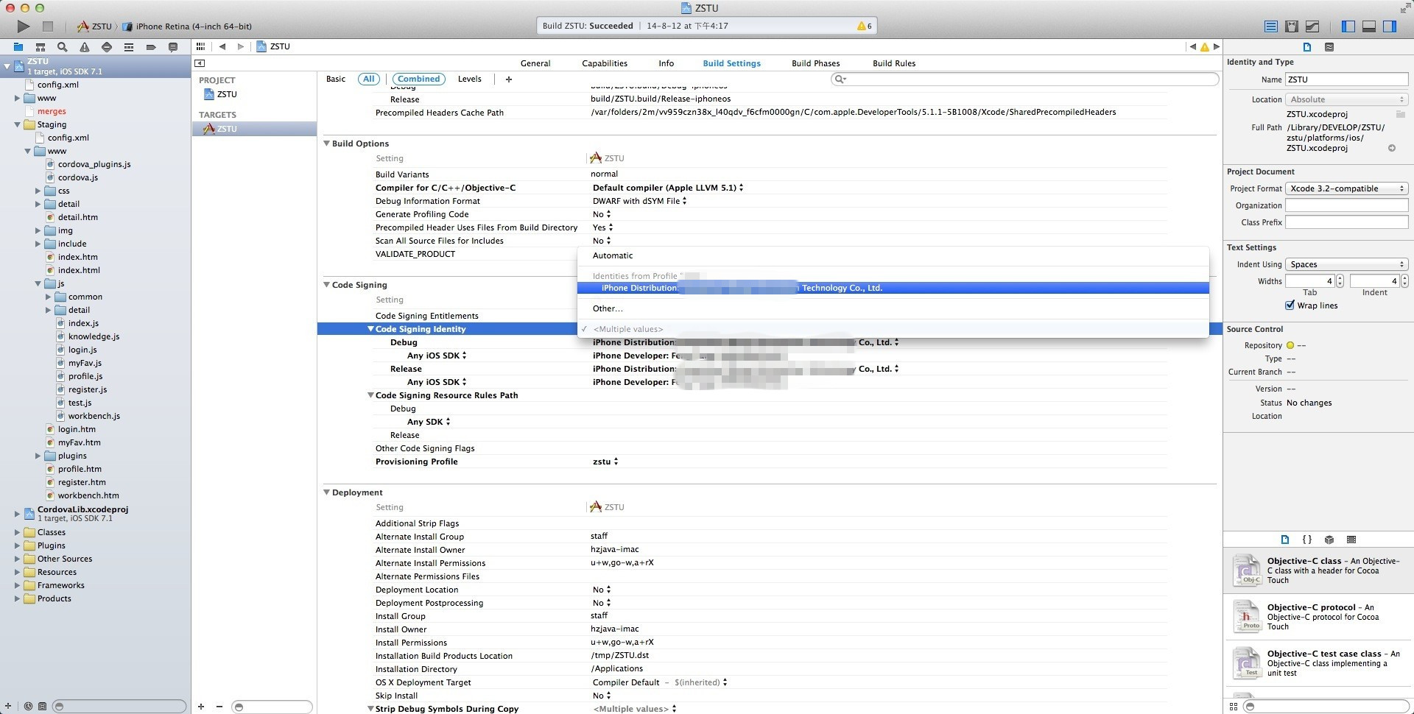Viewport: 1414px width, 714px height.
Task: Open the Debug navigator
Action: click(x=129, y=47)
